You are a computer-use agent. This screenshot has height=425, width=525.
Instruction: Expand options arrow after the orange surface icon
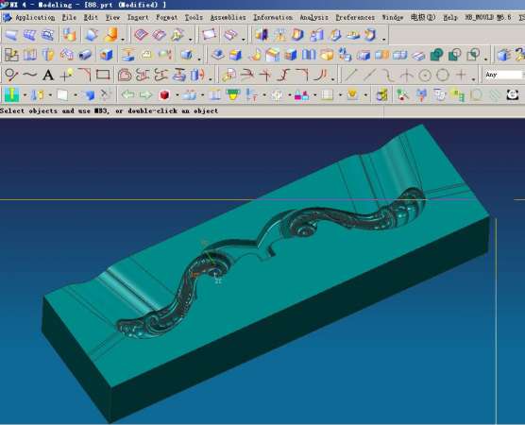123,40
